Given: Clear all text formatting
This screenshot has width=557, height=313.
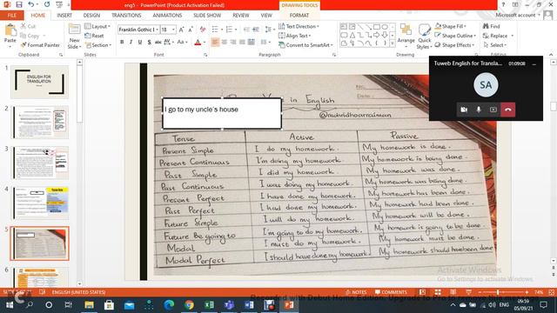Looking at the screenshot, I should pos(203,30).
